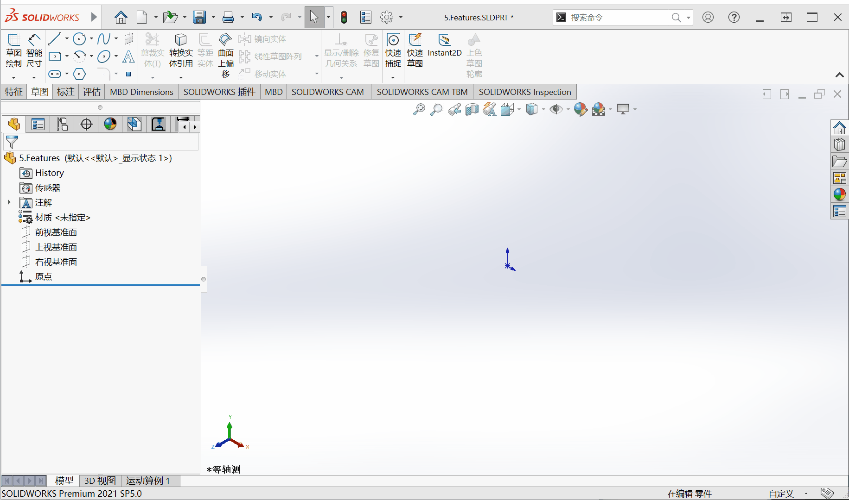Switch to 3D 视图 bottom tab
The width and height of the screenshot is (849, 500).
pos(100,481)
